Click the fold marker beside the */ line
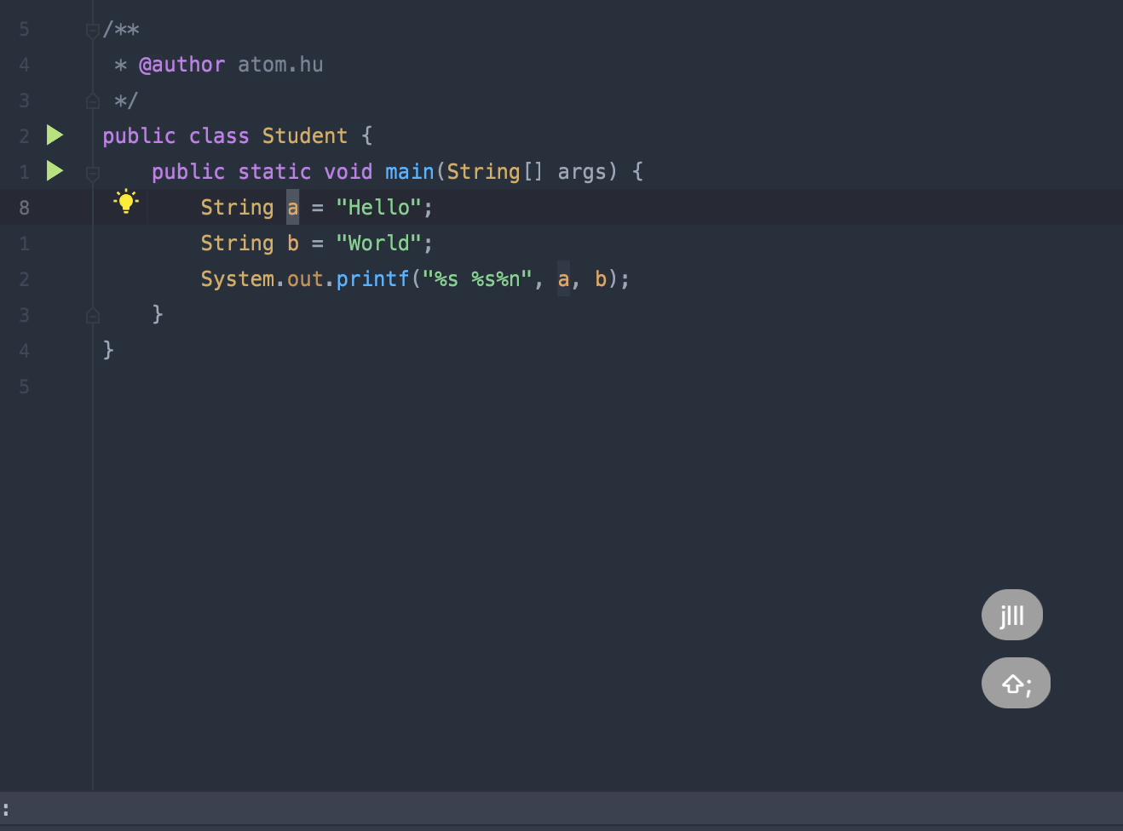 pyautogui.click(x=92, y=100)
